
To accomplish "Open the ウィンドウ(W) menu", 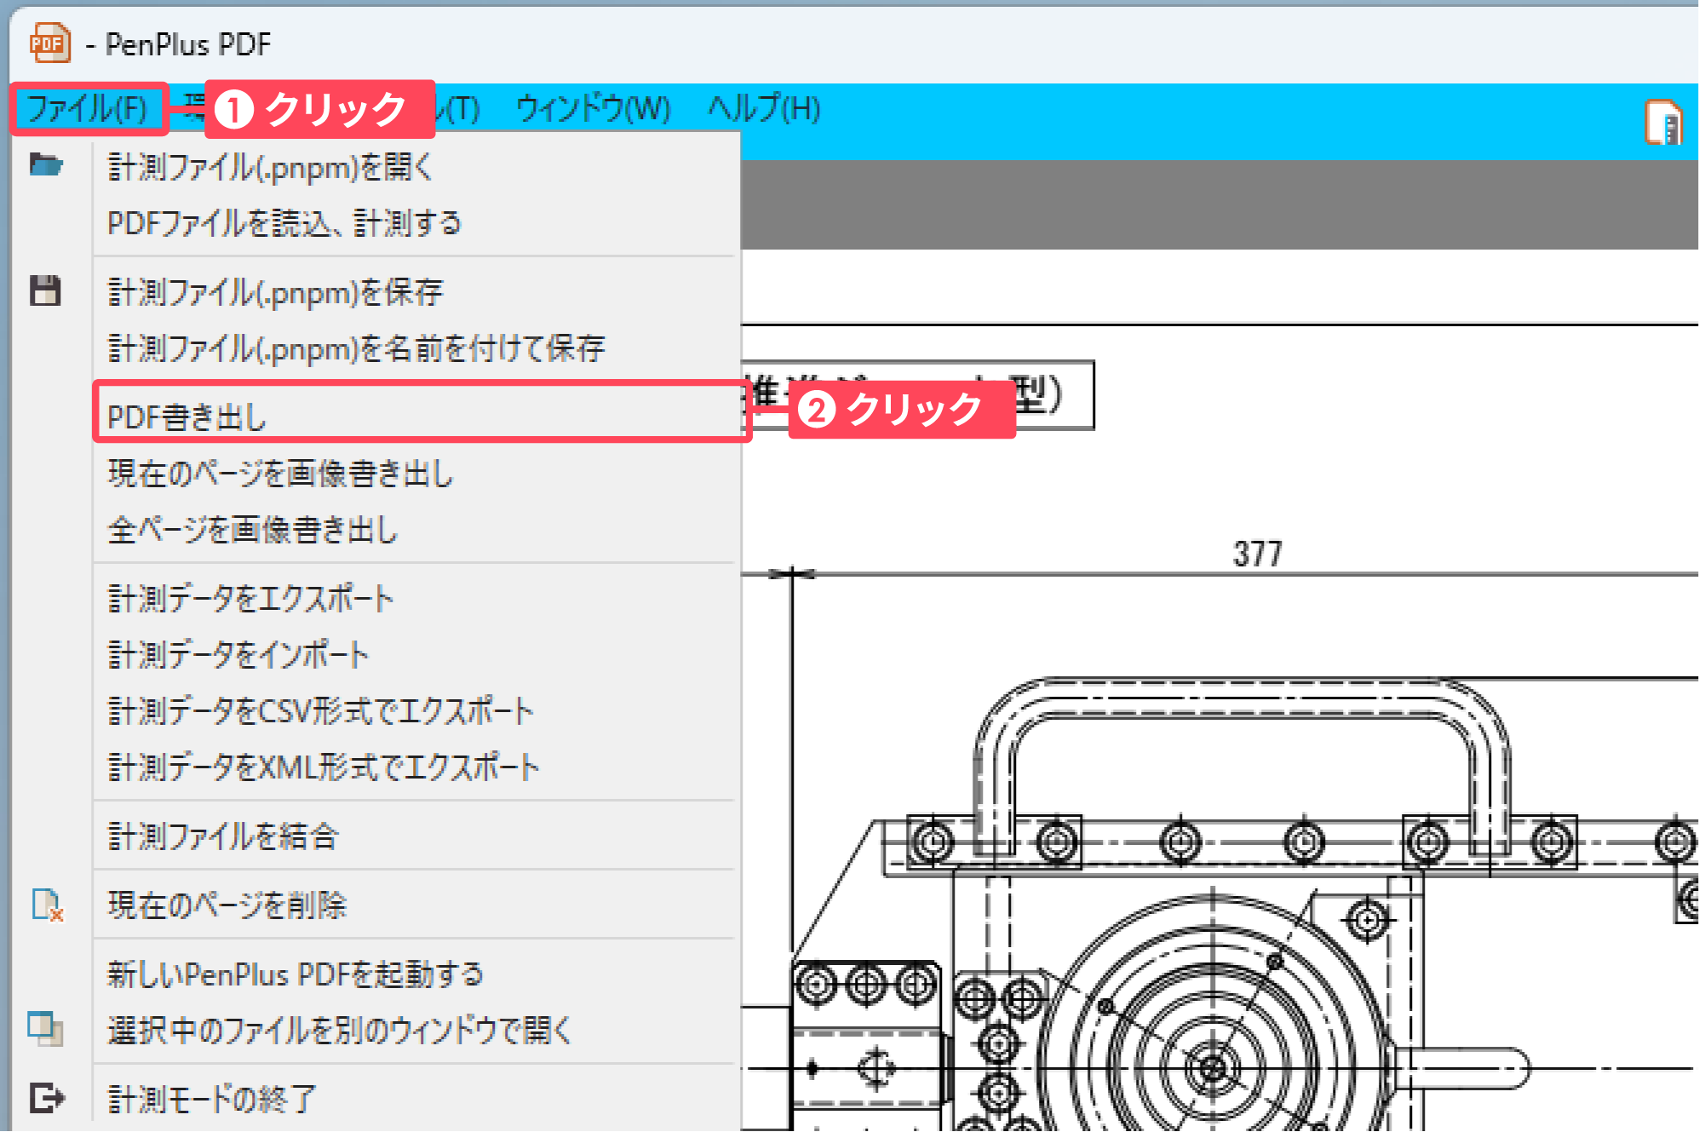I will point(594,109).
